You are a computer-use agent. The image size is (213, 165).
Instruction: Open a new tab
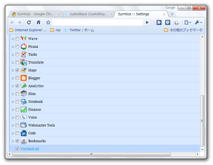coord(172,14)
